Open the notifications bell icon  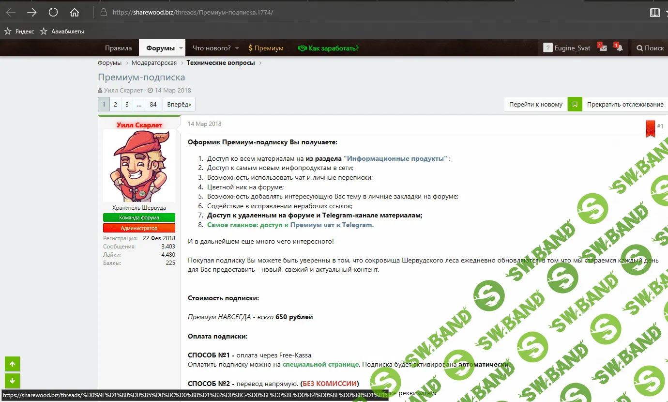(619, 48)
